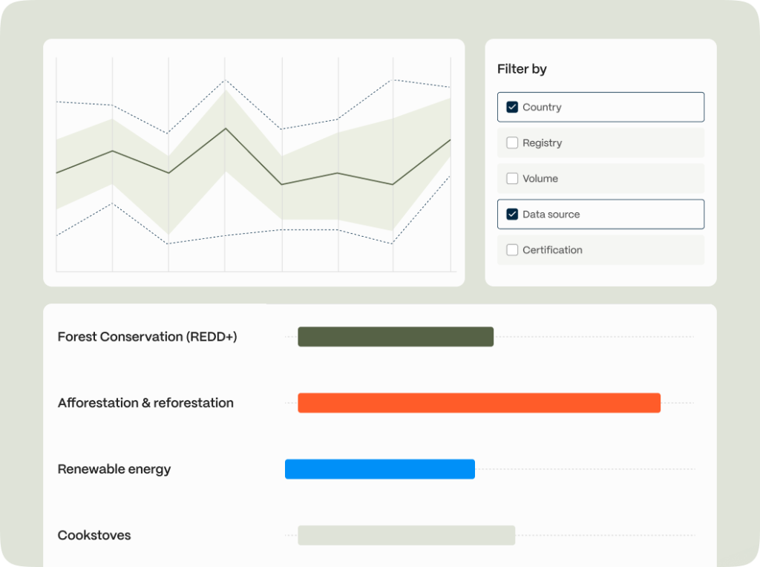760x567 pixels.
Task: Click the Cookstoves gray bar
Action: coord(406,535)
